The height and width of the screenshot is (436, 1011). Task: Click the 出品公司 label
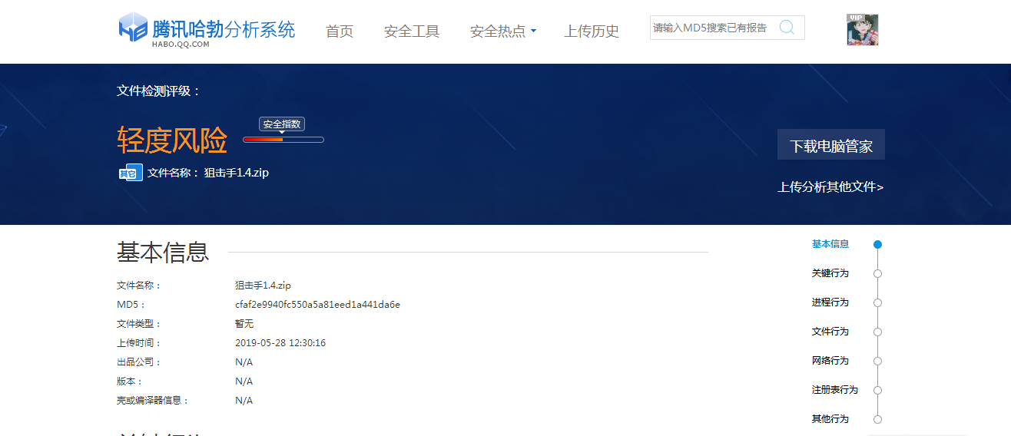139,362
